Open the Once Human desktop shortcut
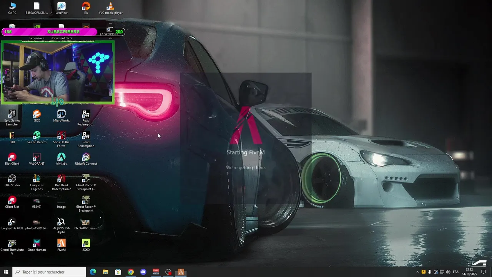 pos(37,245)
